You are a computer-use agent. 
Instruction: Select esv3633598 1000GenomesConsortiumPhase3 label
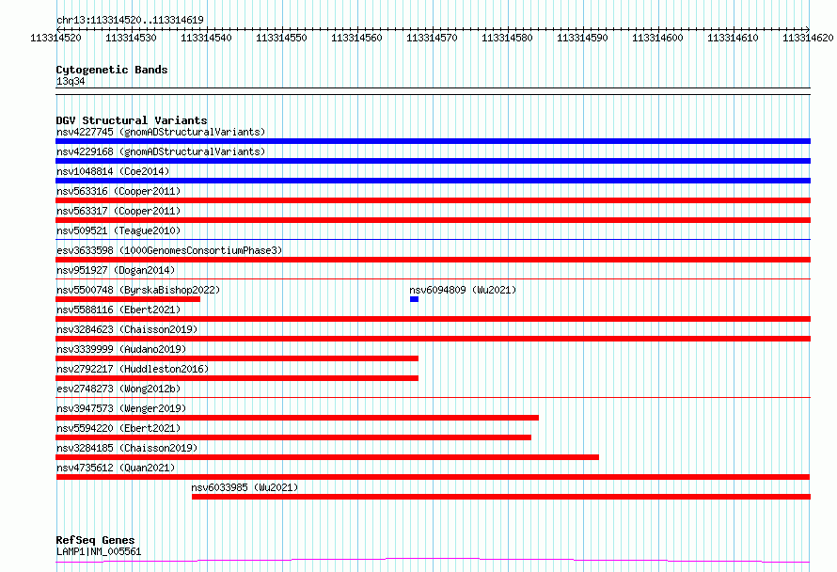[169, 250]
